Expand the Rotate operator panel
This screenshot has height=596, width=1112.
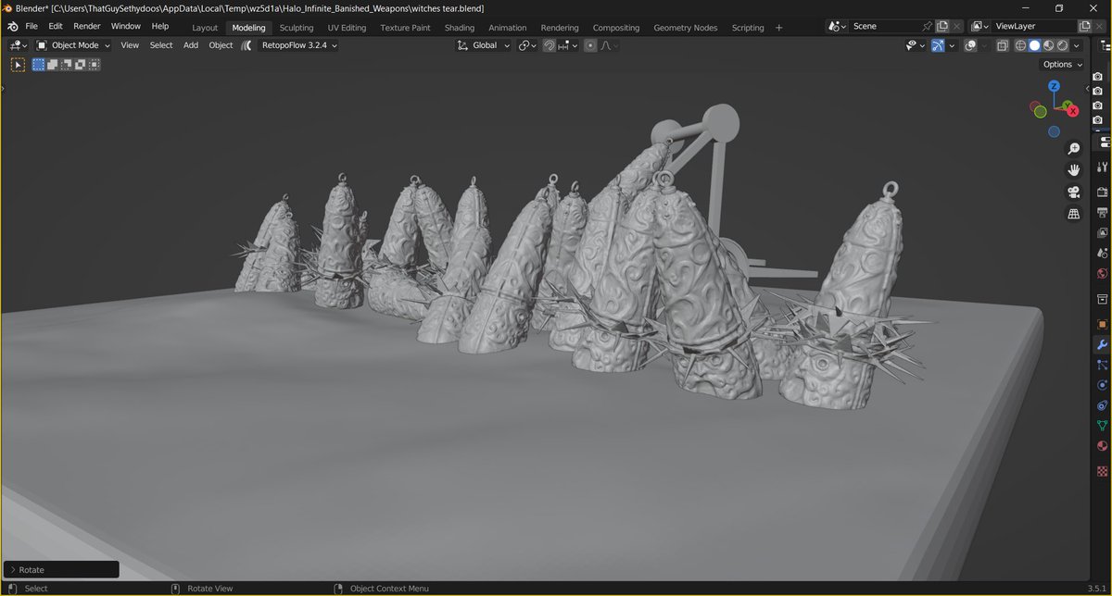(61, 569)
